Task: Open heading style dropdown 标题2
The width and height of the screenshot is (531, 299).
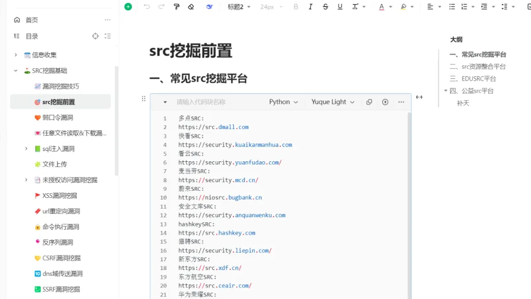Action: [x=239, y=7]
